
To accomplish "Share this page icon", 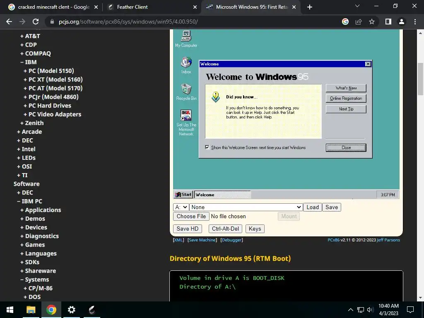I will pos(359,22).
